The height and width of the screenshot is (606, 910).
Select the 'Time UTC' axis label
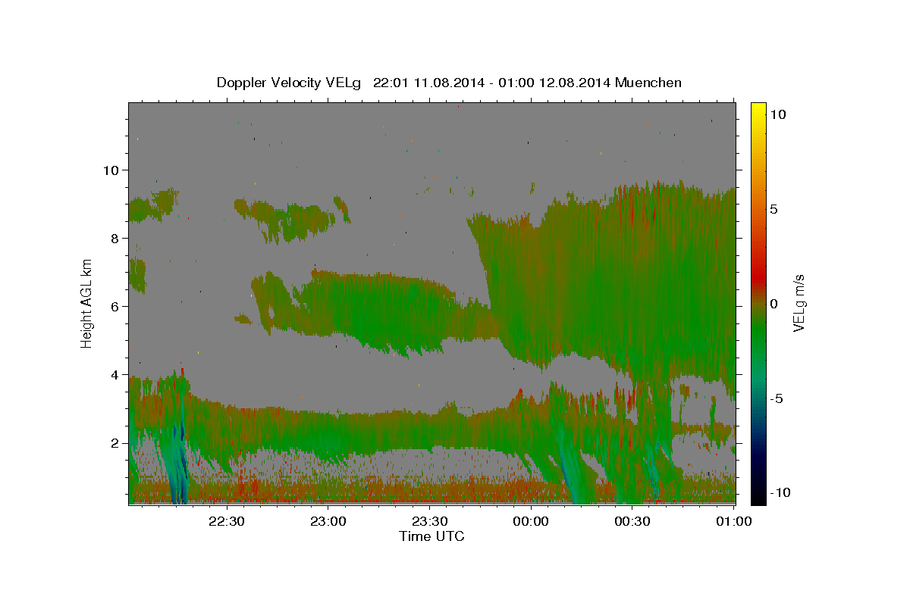431,536
